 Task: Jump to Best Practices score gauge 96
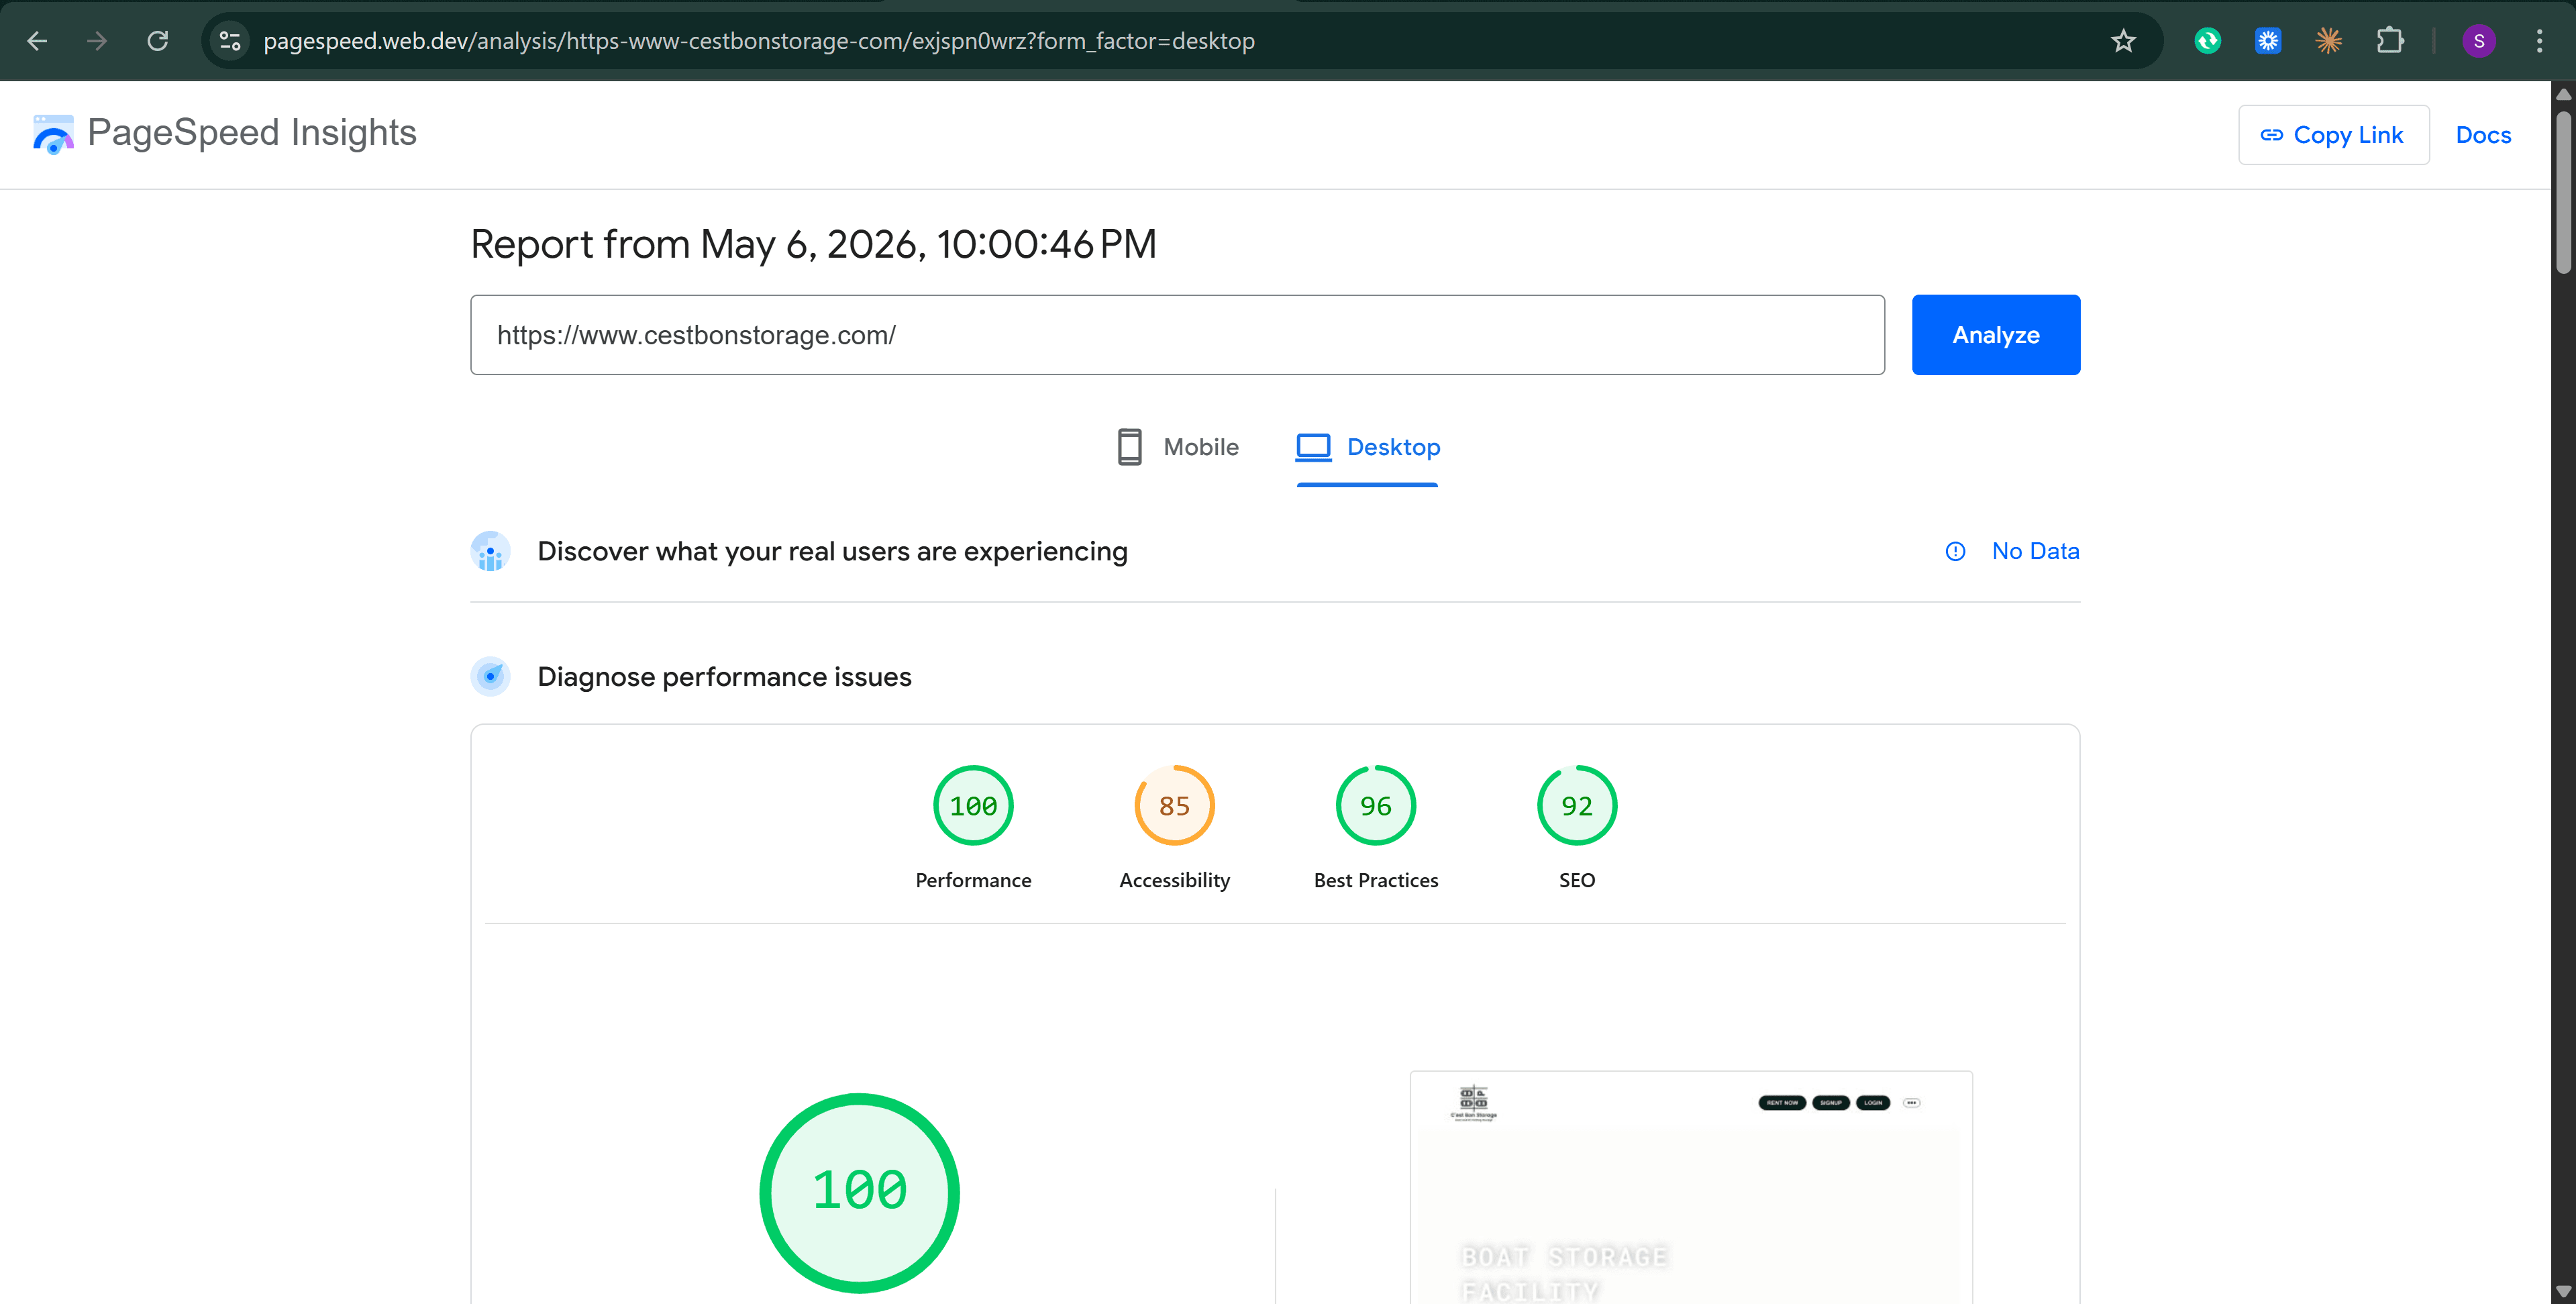(1375, 805)
